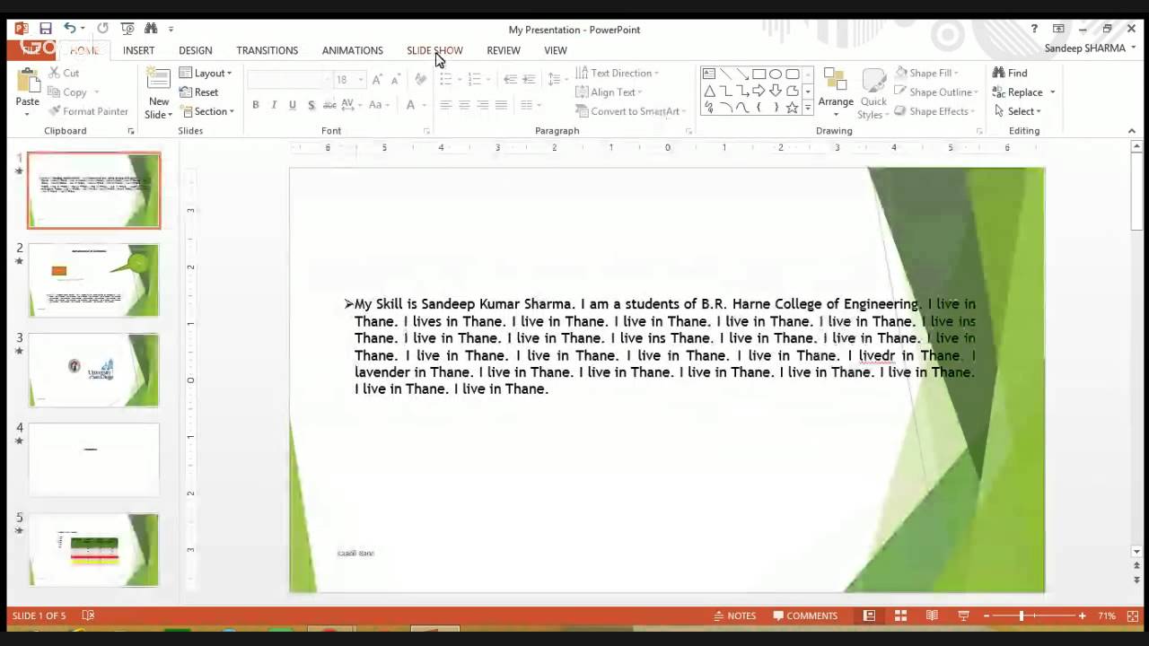Apply bulleted list

click(x=446, y=79)
